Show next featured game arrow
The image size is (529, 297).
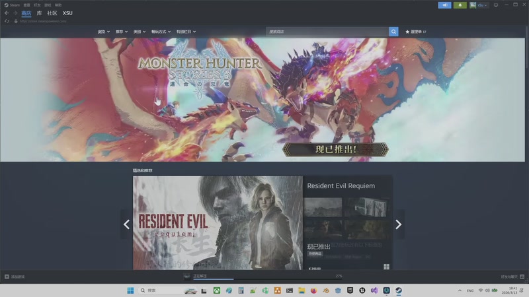point(399,224)
